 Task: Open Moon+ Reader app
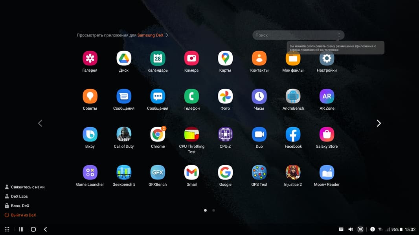coord(327,172)
